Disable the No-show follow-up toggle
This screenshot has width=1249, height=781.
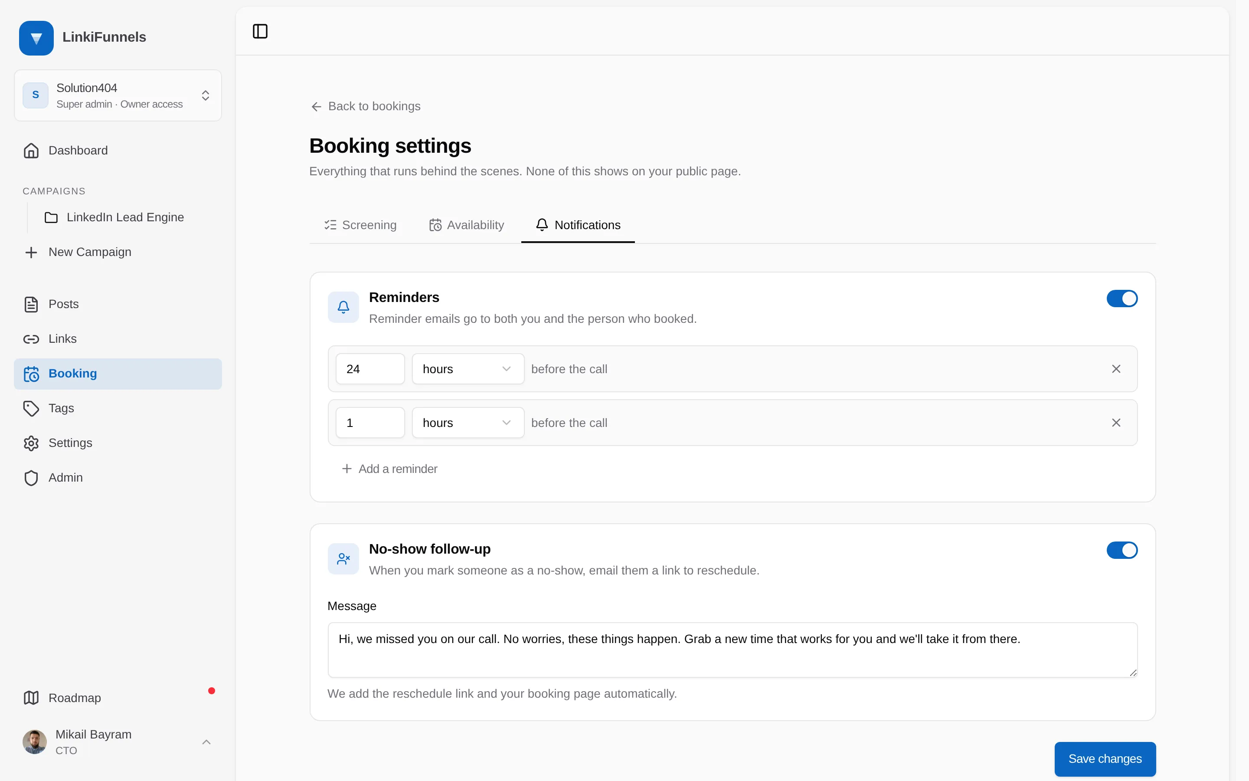tap(1122, 550)
